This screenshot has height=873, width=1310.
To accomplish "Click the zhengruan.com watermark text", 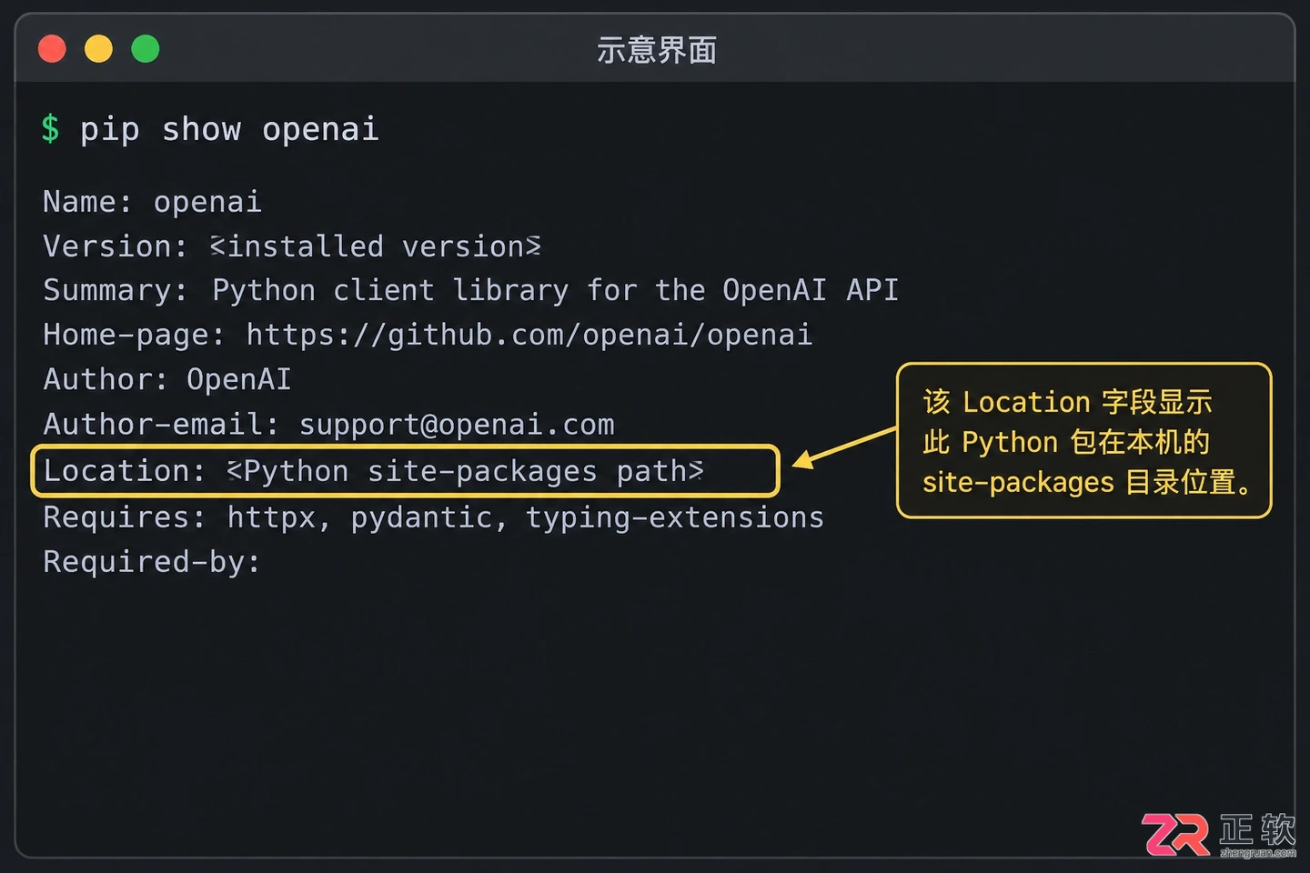I will click(1258, 853).
